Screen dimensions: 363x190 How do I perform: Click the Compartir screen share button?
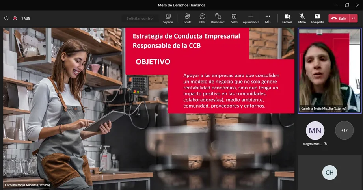[317, 18]
